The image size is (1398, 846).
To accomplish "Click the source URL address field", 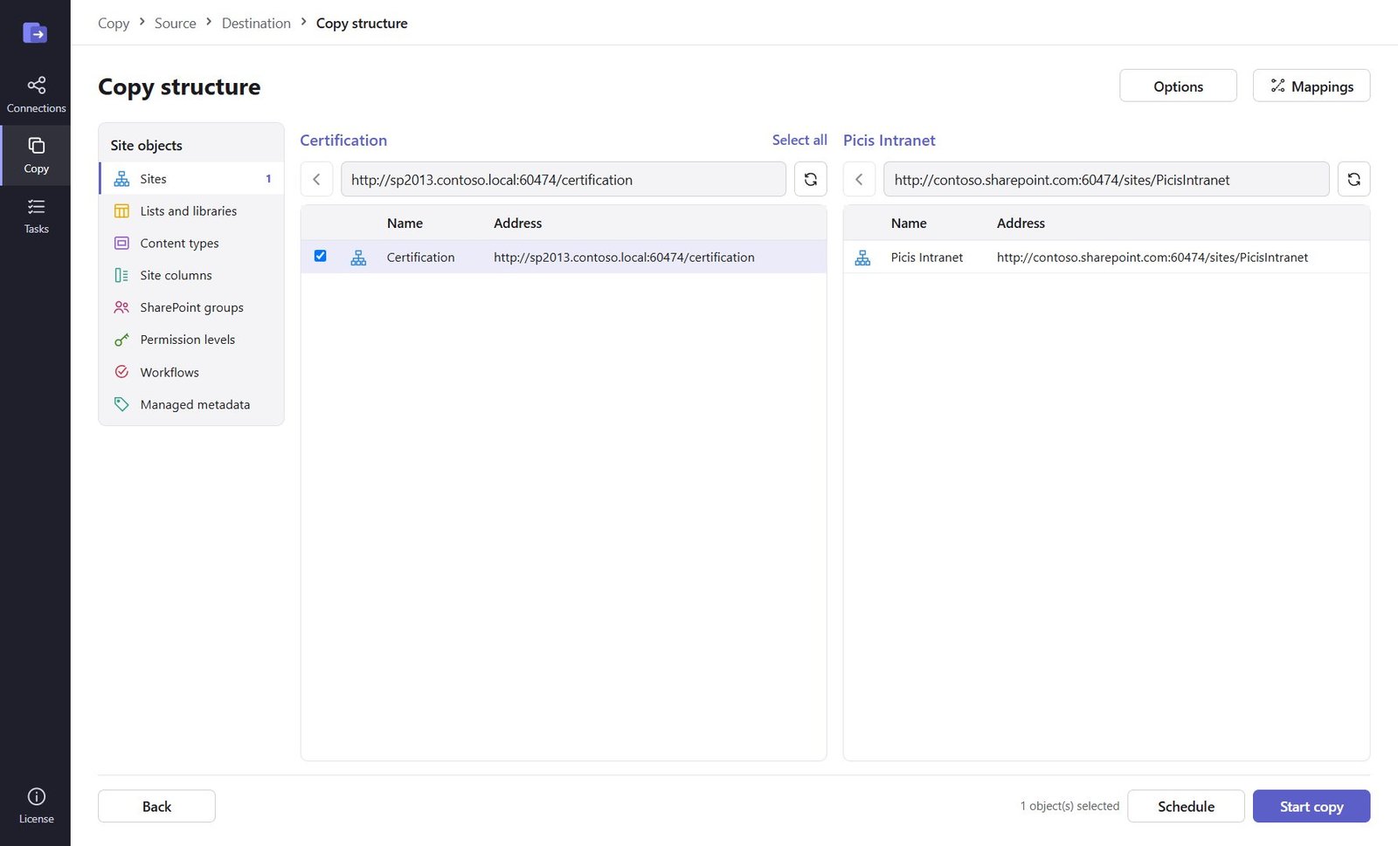I will click(564, 179).
